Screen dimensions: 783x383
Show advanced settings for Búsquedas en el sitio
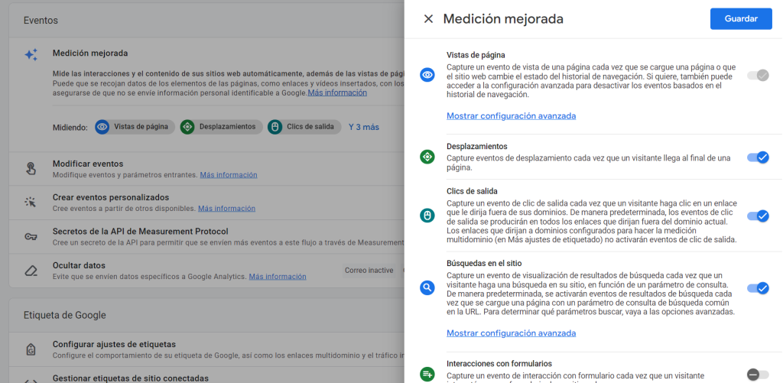pyautogui.click(x=511, y=333)
